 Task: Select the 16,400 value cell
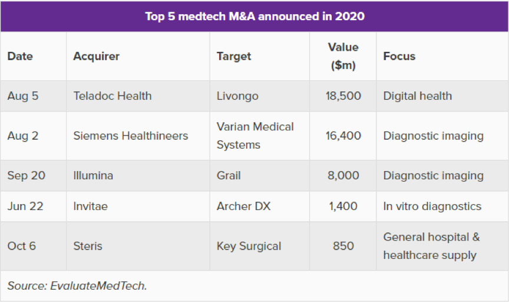pyautogui.click(x=343, y=136)
